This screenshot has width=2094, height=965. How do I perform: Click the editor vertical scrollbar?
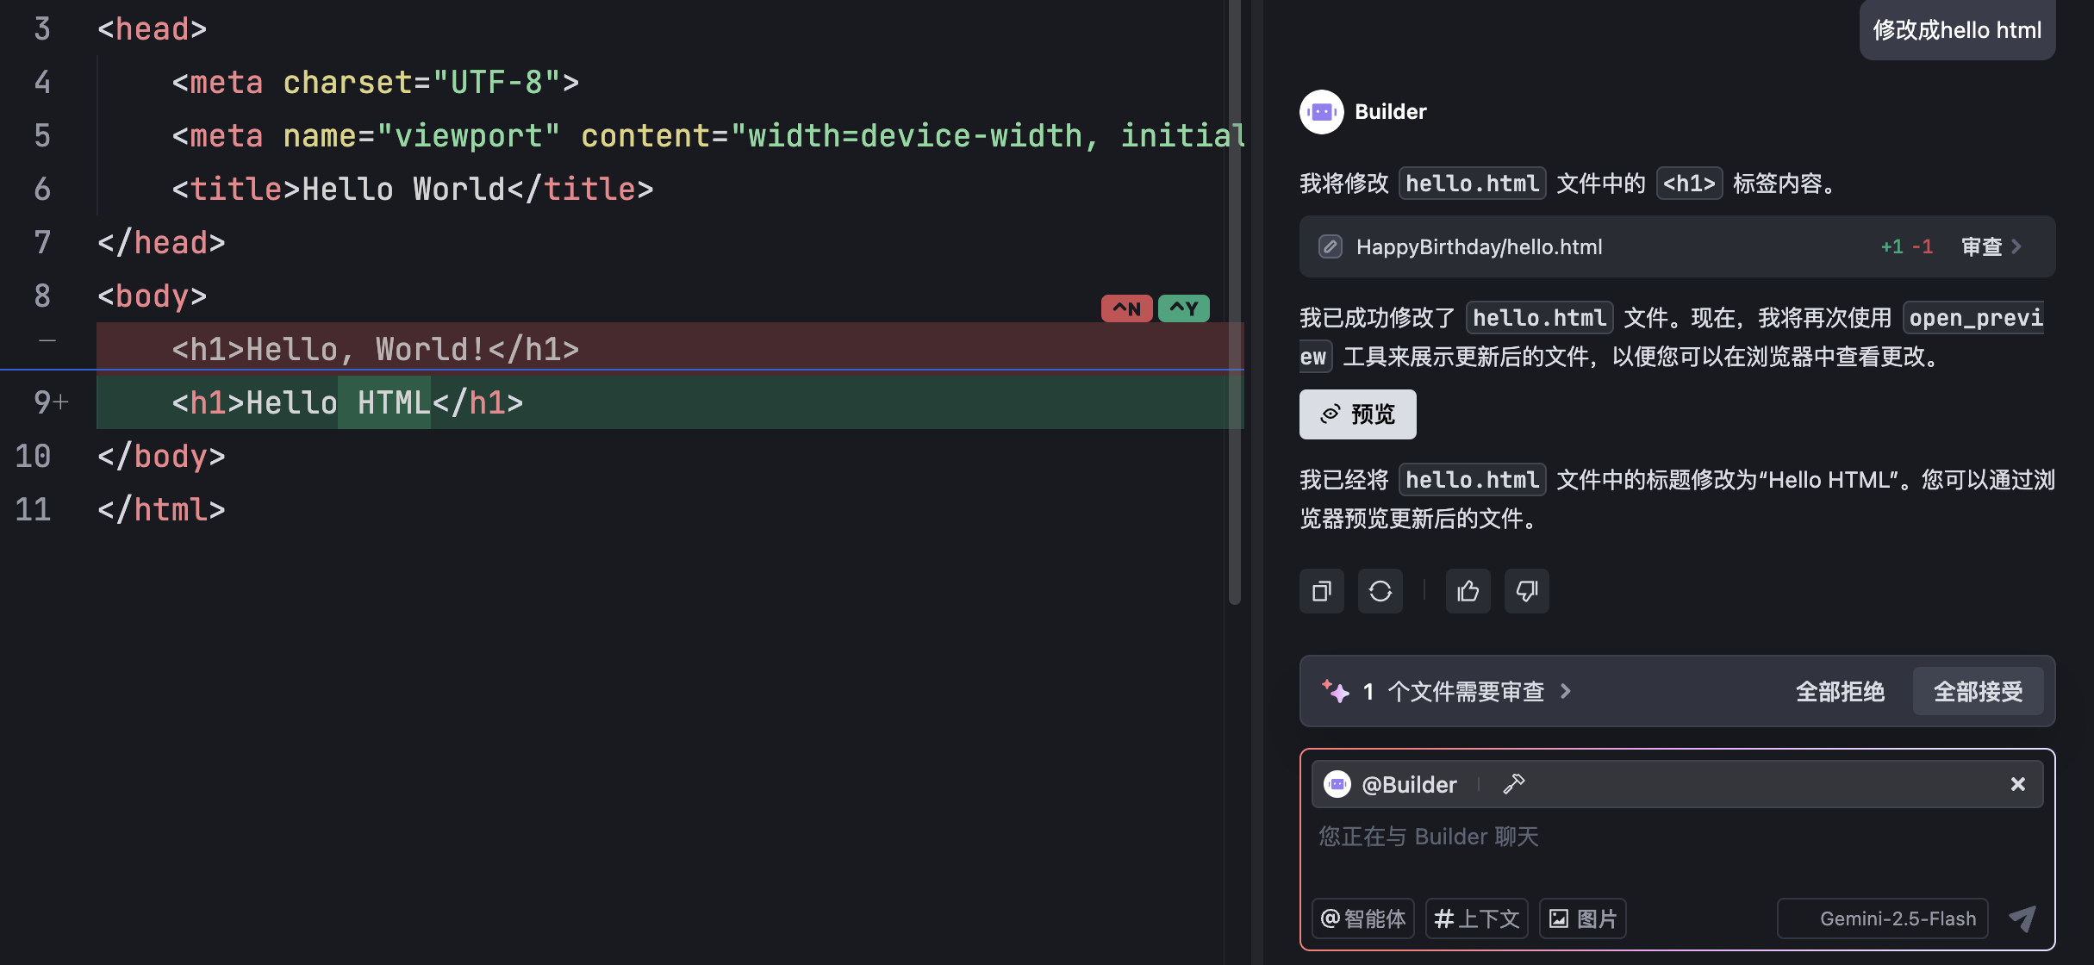pos(1234,302)
